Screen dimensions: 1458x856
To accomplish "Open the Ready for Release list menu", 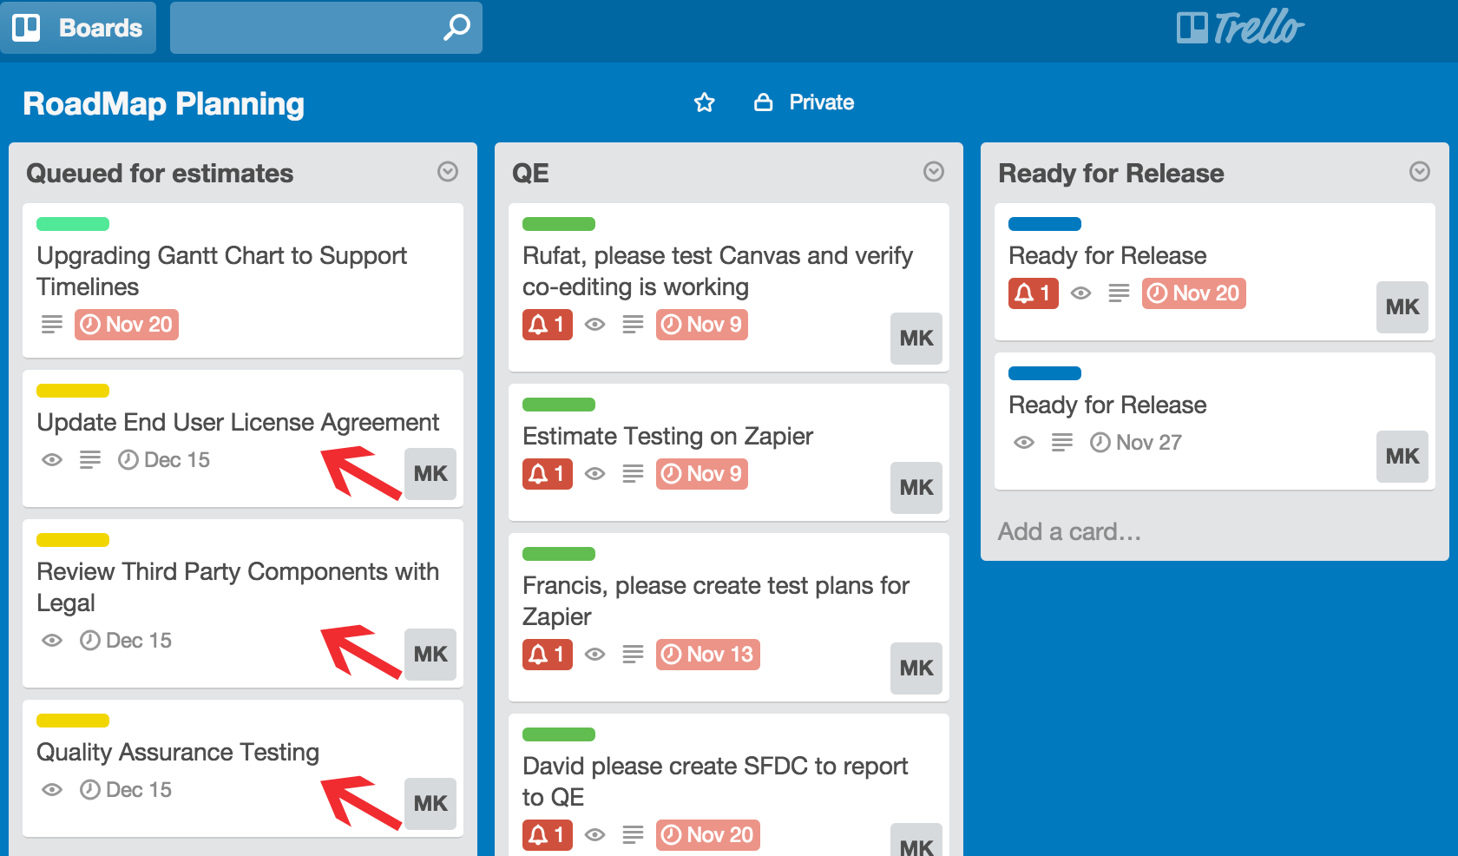I will point(1420,170).
